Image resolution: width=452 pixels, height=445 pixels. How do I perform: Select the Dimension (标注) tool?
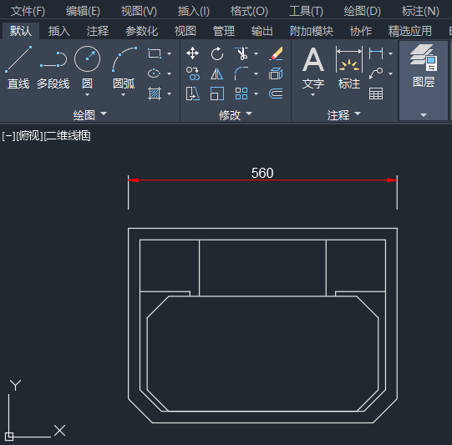click(349, 68)
